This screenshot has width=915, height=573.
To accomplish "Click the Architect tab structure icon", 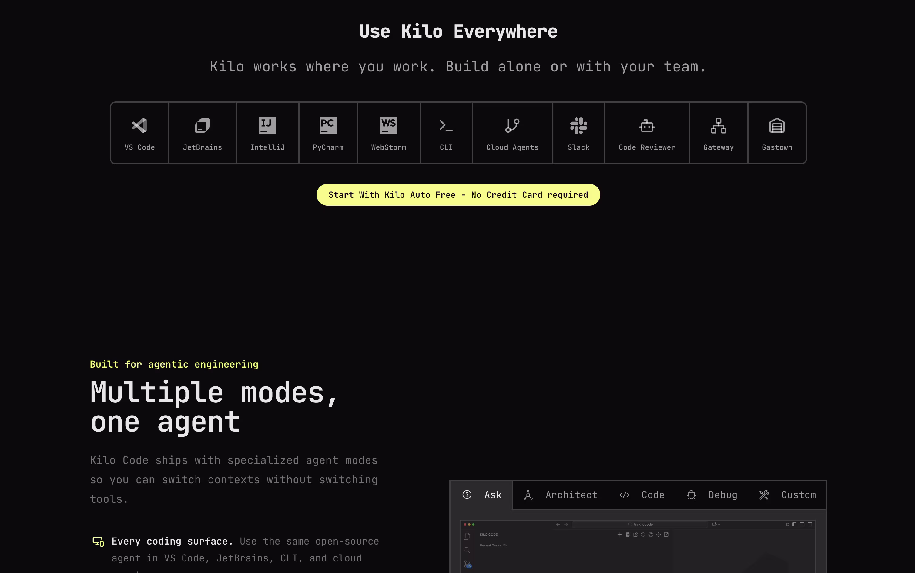I will pos(528,495).
